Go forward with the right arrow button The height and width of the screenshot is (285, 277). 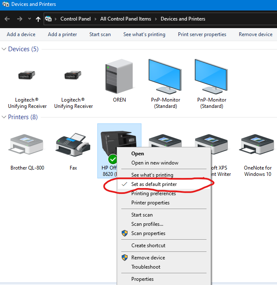pyautogui.click(x=20, y=19)
